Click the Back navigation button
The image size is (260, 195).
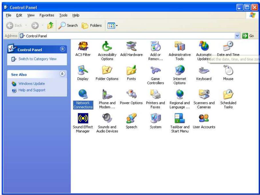14,25
